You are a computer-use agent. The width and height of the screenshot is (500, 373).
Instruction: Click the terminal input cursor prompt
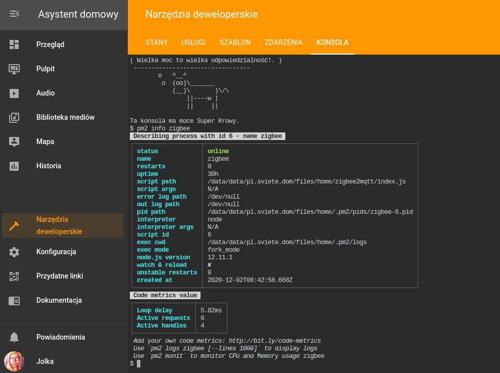pos(138,363)
